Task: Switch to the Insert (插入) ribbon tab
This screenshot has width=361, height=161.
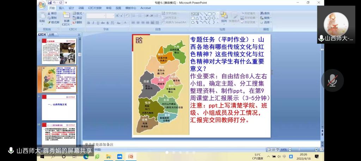Action: [62, 8]
